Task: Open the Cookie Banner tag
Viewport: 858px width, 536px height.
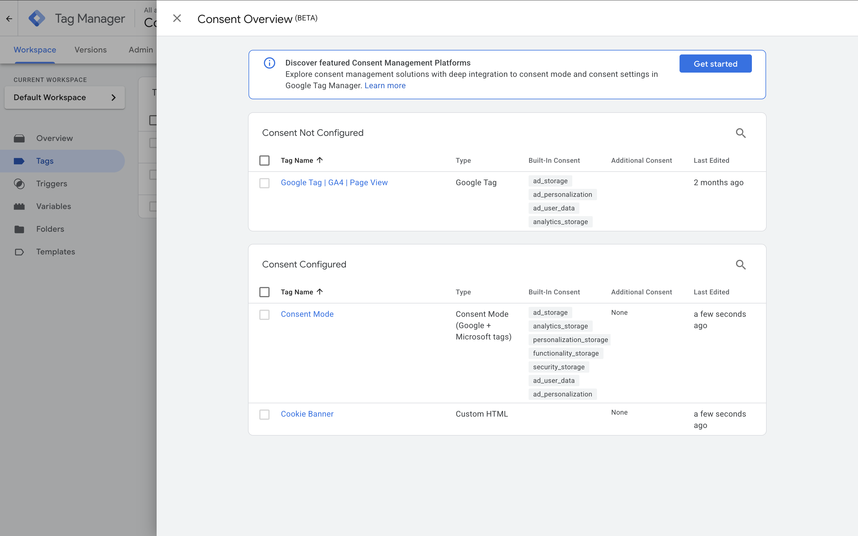Action: [x=307, y=414]
